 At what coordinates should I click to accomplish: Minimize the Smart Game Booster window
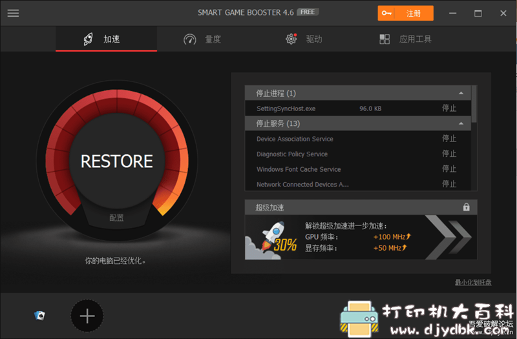pos(453,13)
